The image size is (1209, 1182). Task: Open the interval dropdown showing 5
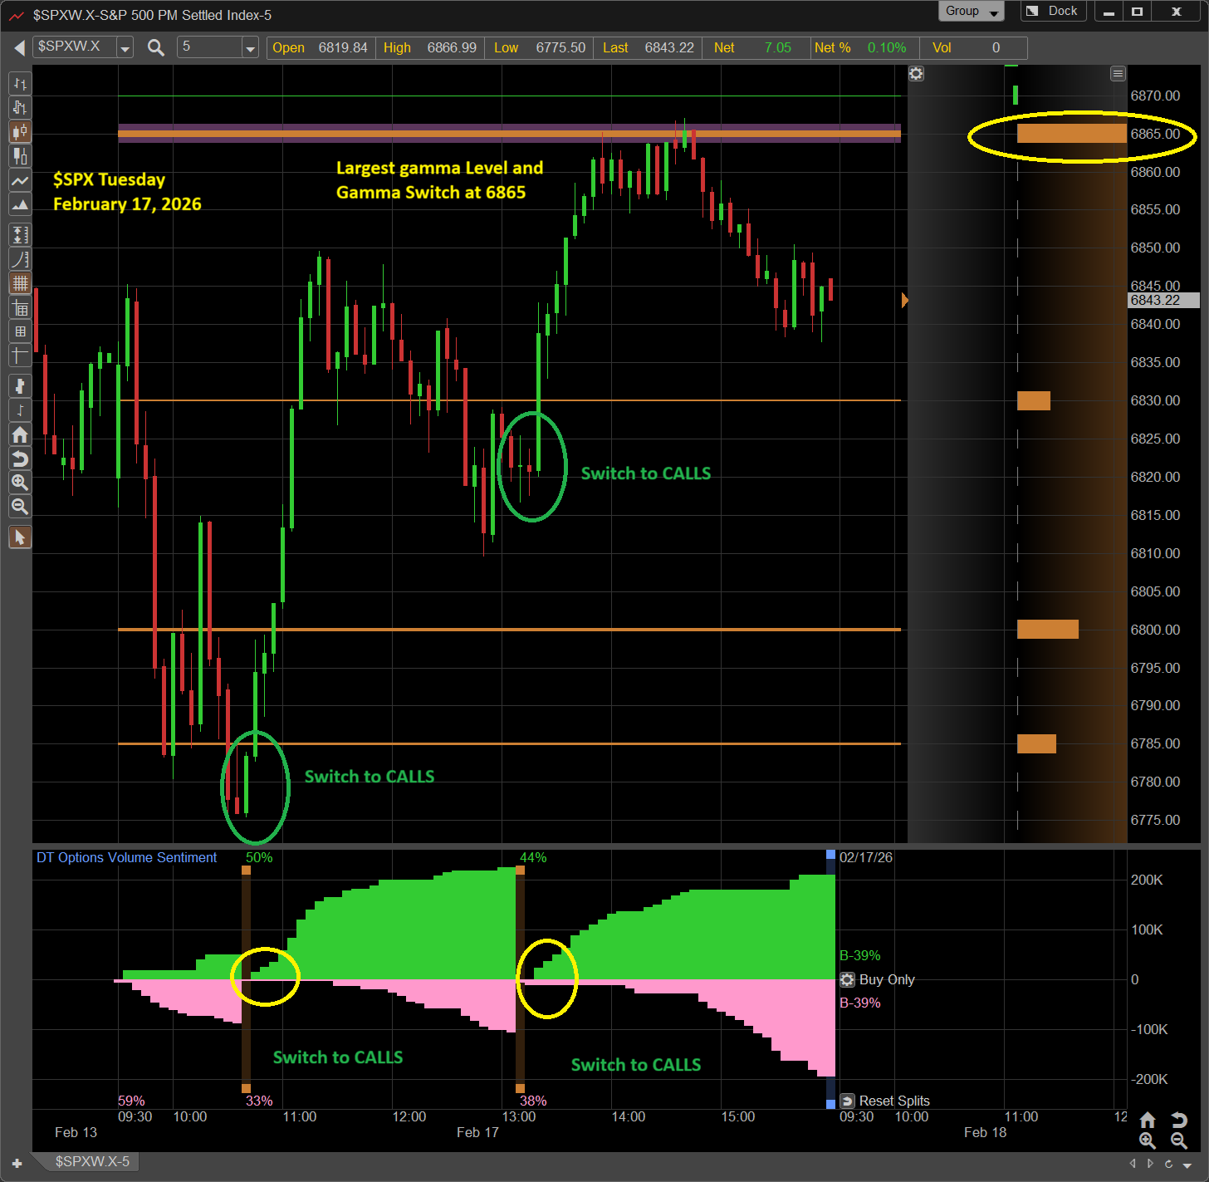click(x=250, y=48)
